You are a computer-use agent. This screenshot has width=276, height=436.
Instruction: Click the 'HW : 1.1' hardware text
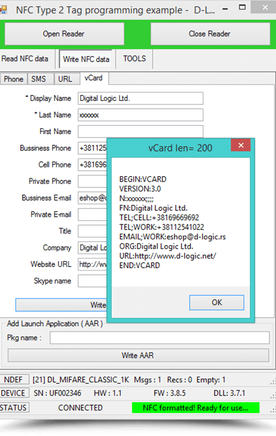pyautogui.click(x=108, y=393)
